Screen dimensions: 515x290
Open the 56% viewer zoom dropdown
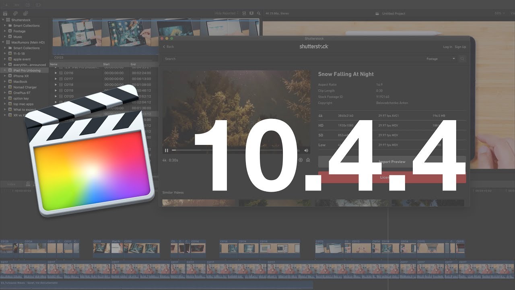click(500, 13)
